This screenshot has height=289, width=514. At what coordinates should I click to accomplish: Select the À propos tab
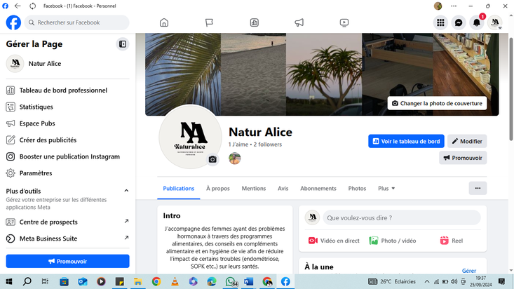point(218,188)
